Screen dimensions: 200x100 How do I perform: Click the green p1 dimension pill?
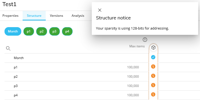(29, 31)
